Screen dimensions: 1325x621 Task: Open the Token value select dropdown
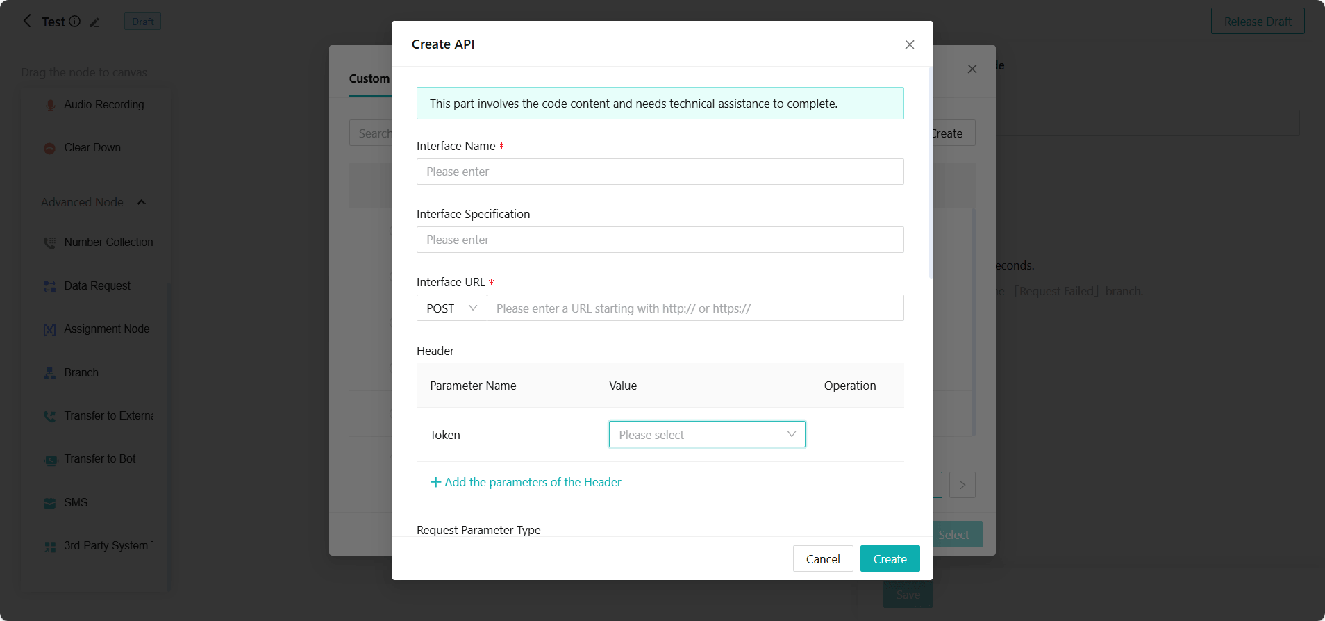[x=706, y=434]
